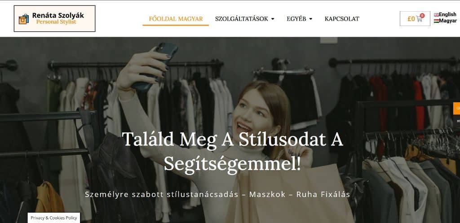The height and width of the screenshot is (223, 460).
Task: Click the £0 cart total
Action: pos(411,19)
